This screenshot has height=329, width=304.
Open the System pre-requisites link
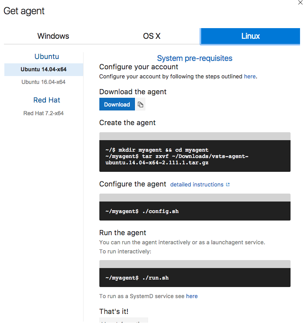[x=195, y=58]
